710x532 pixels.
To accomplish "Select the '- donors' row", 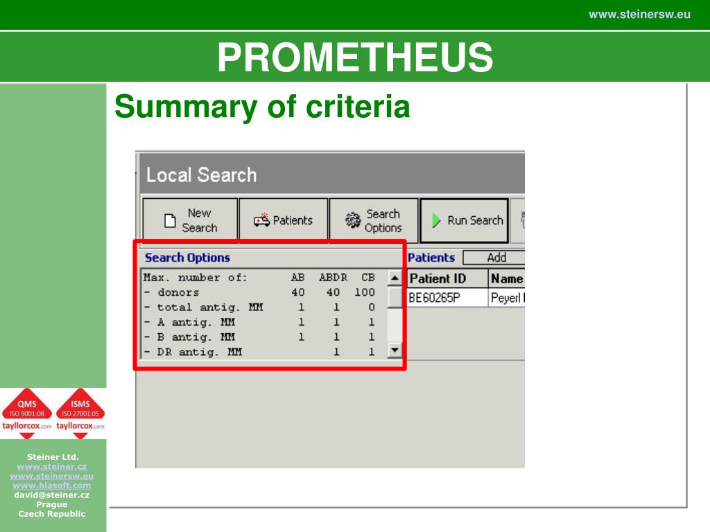I will [x=264, y=292].
